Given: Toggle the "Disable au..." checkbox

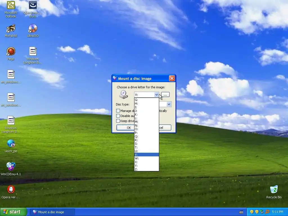Looking at the screenshot, I should [118, 116].
